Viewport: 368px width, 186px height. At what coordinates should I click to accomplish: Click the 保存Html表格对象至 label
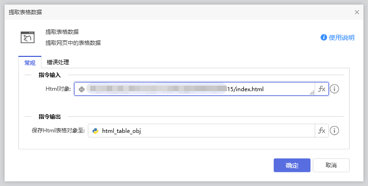[x=58, y=131]
